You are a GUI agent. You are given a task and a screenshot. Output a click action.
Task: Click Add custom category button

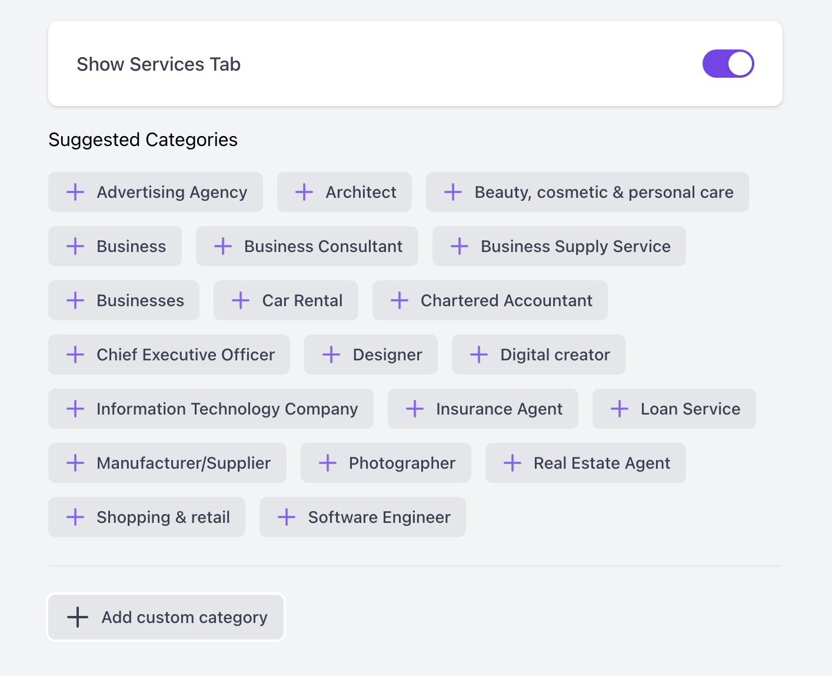[166, 617]
